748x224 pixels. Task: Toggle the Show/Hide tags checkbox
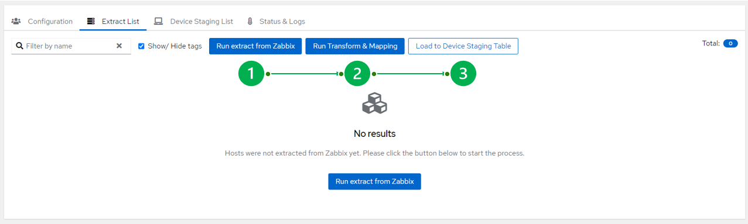coord(141,46)
